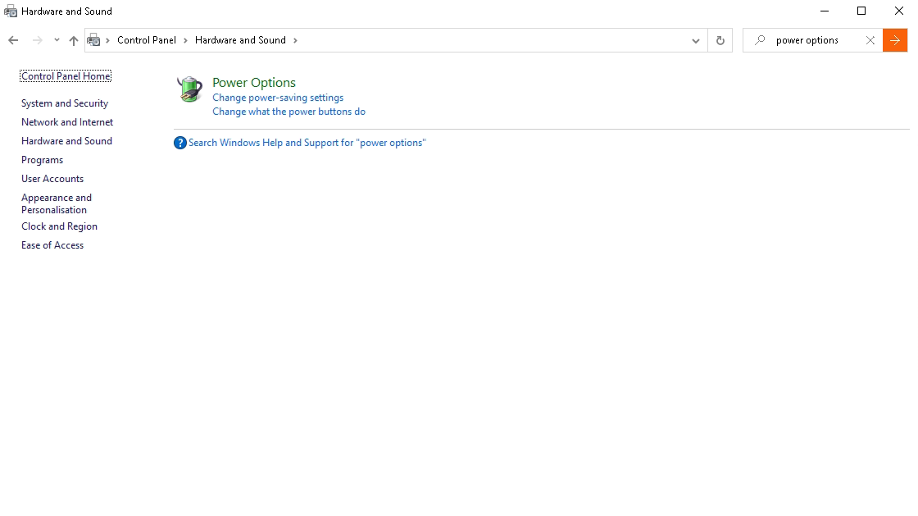The height and width of the screenshot is (516, 918).
Task: Expand chevron after Hardware and Sound breadcrumb
Action: [295, 40]
